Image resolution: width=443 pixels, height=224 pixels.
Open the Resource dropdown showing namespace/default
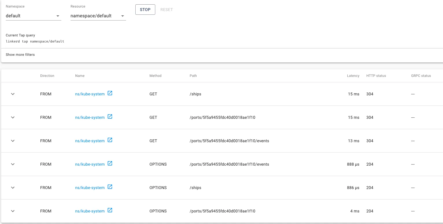click(x=98, y=16)
